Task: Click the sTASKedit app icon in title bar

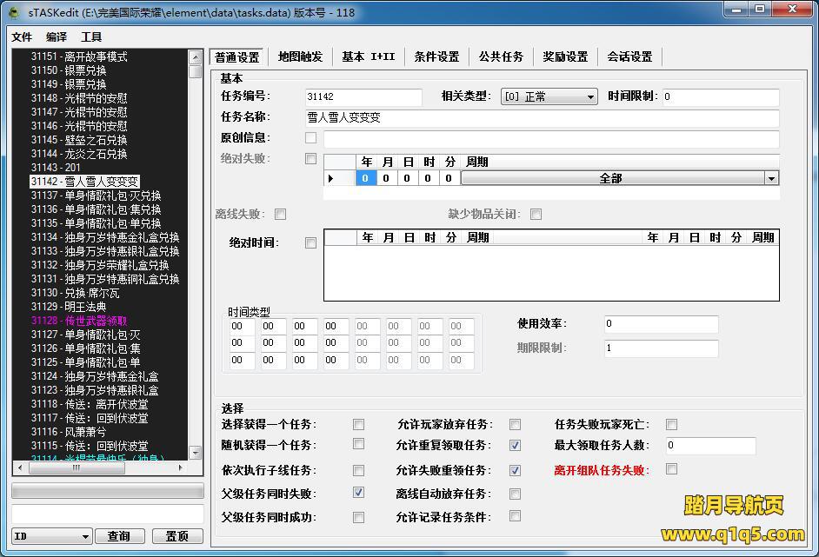Action: coord(14,13)
